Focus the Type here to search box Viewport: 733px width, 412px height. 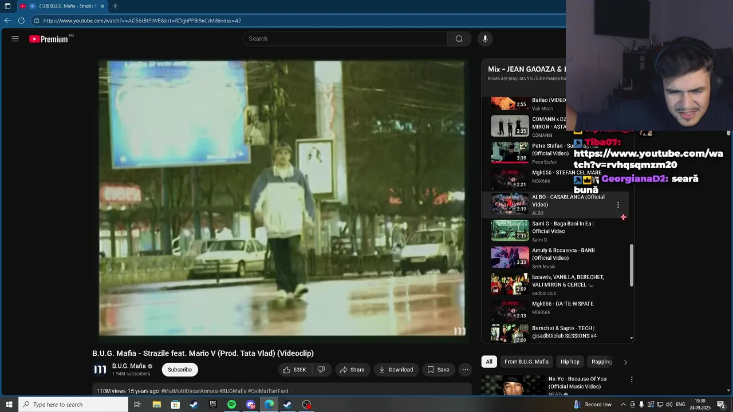[x=73, y=405]
